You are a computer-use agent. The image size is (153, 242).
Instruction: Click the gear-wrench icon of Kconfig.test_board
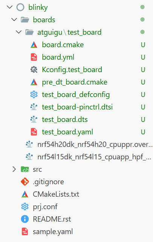(x=34, y=69)
